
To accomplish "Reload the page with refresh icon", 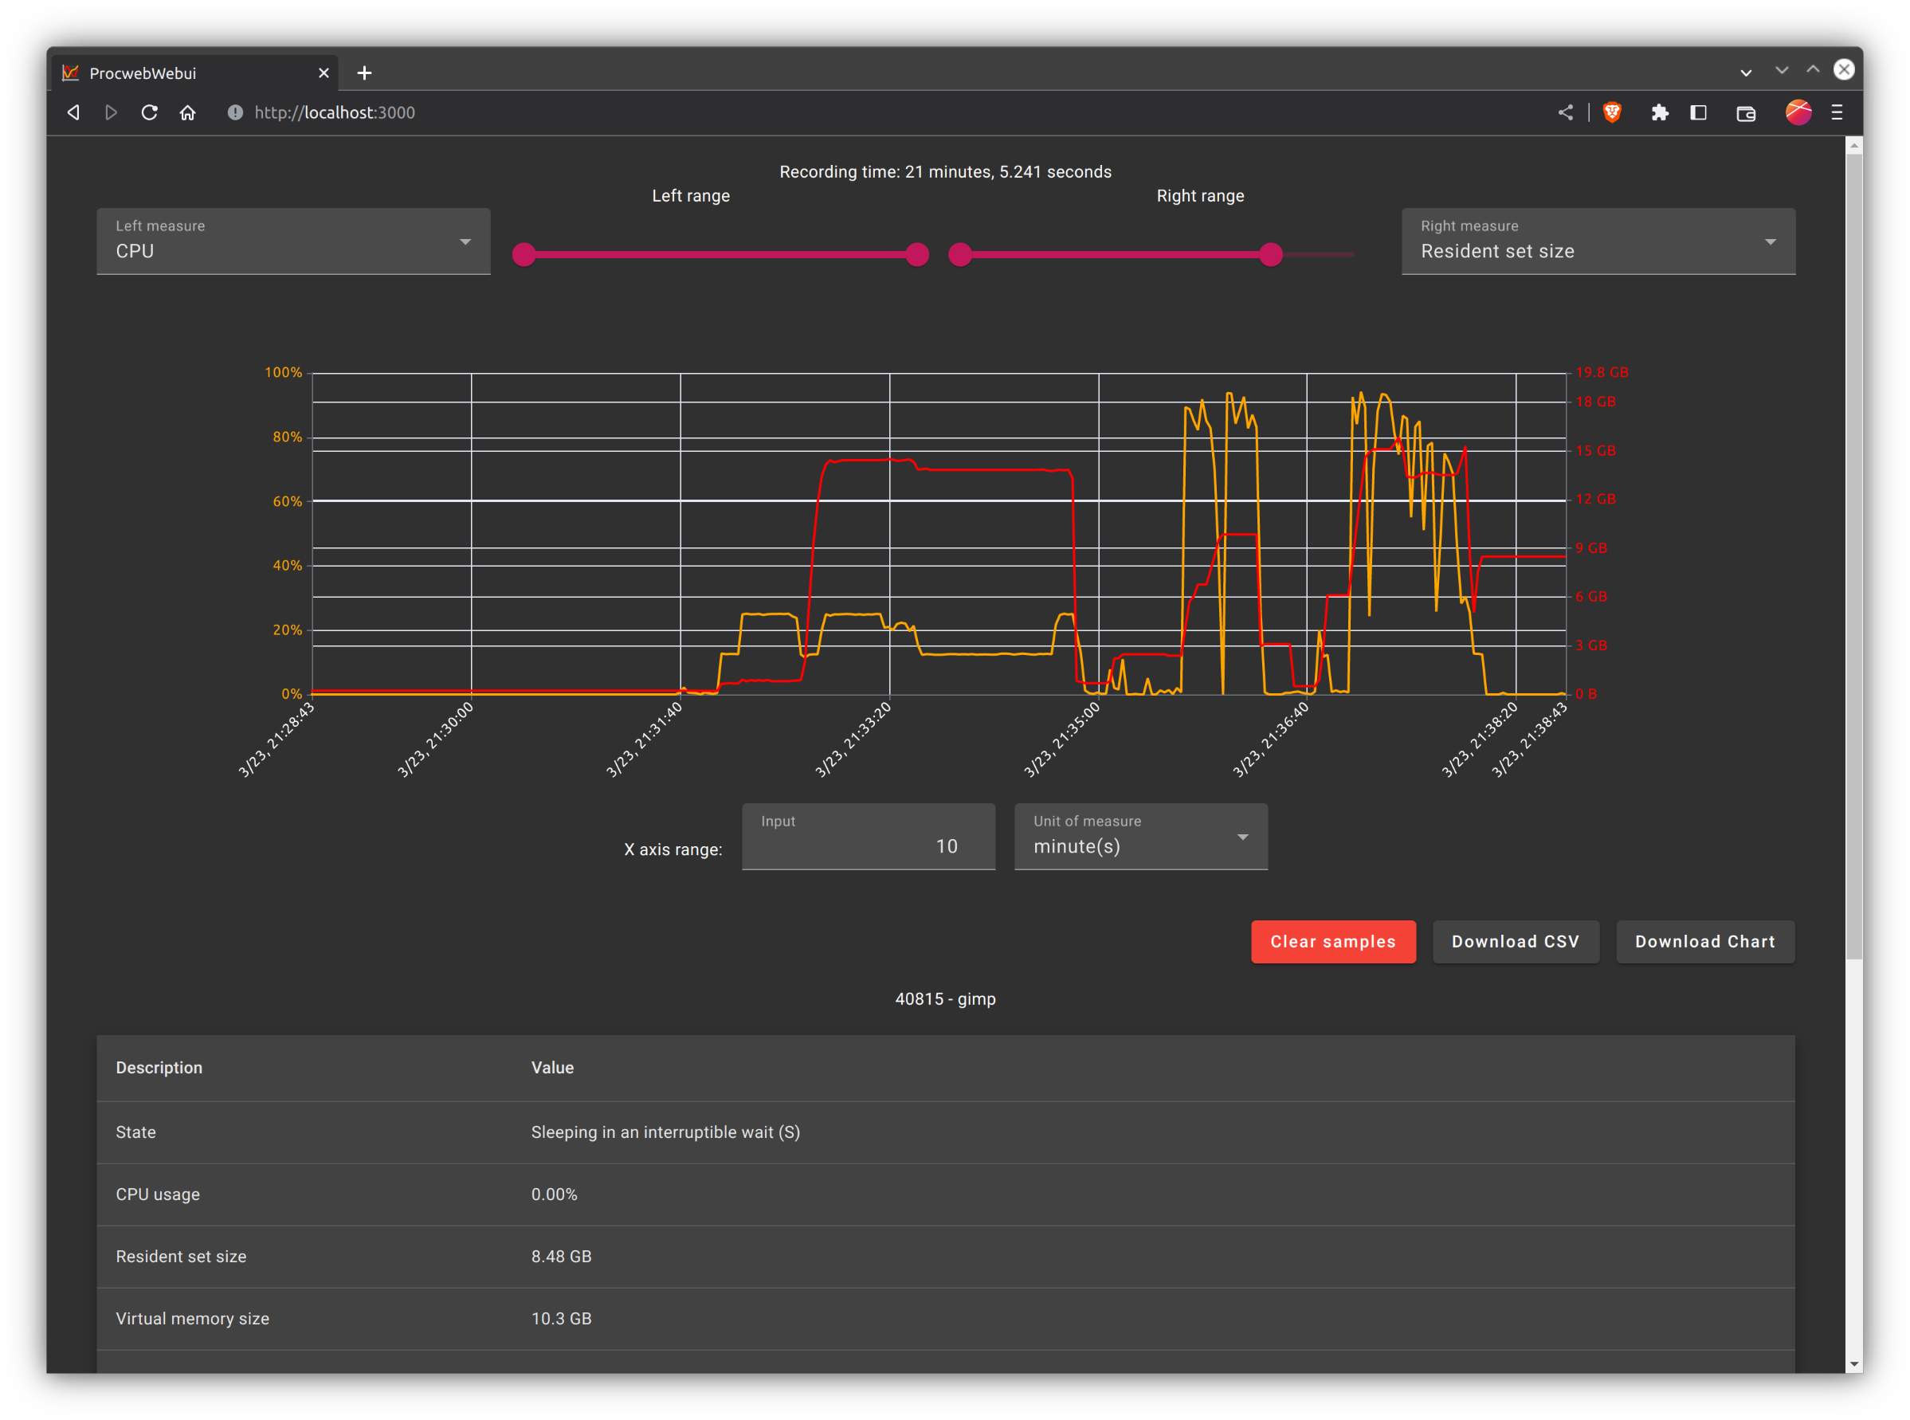I will click(x=150, y=112).
